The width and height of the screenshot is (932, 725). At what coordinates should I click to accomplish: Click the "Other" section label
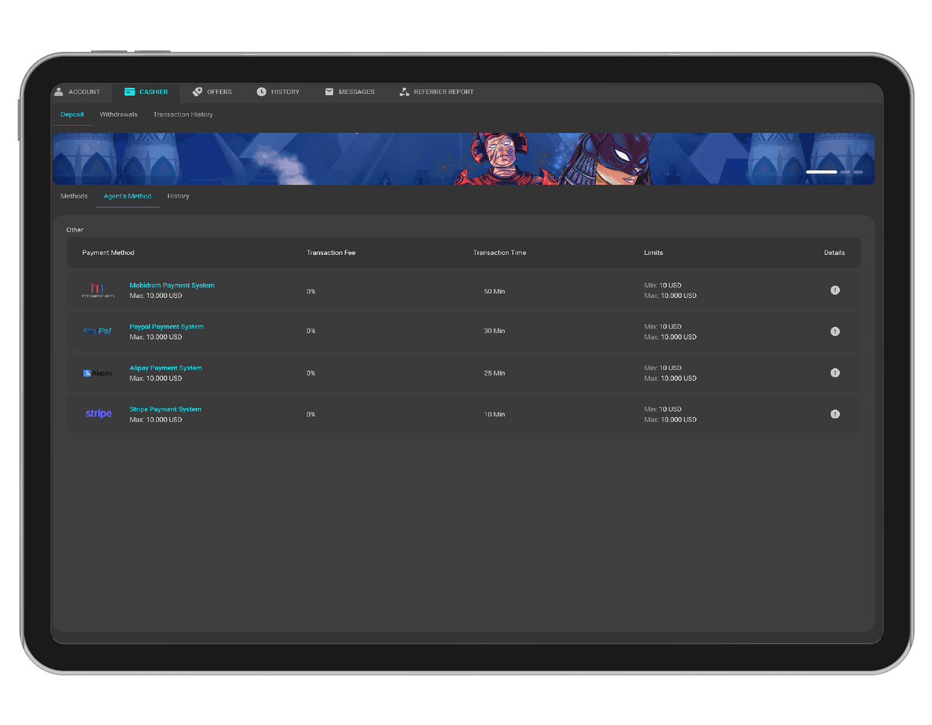[75, 229]
